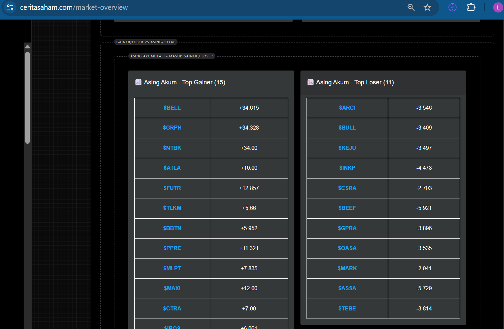Open the $ATLA stock link
Screen dimensions: 504x329
tap(172, 168)
